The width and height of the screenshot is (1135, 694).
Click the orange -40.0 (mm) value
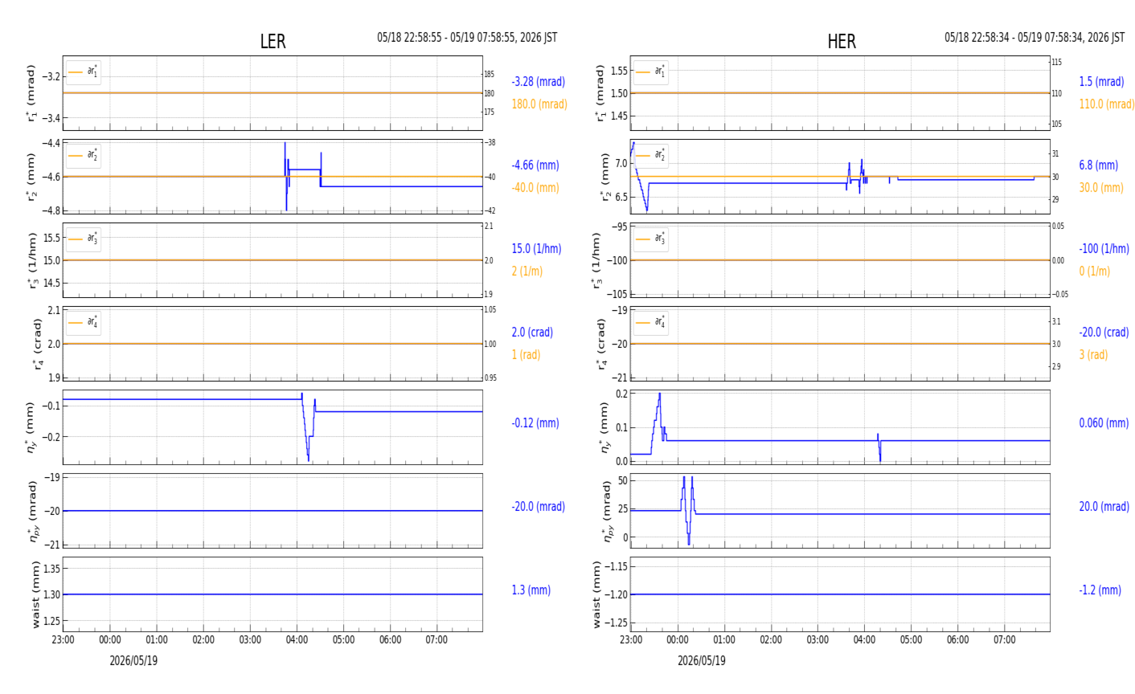[x=535, y=188]
